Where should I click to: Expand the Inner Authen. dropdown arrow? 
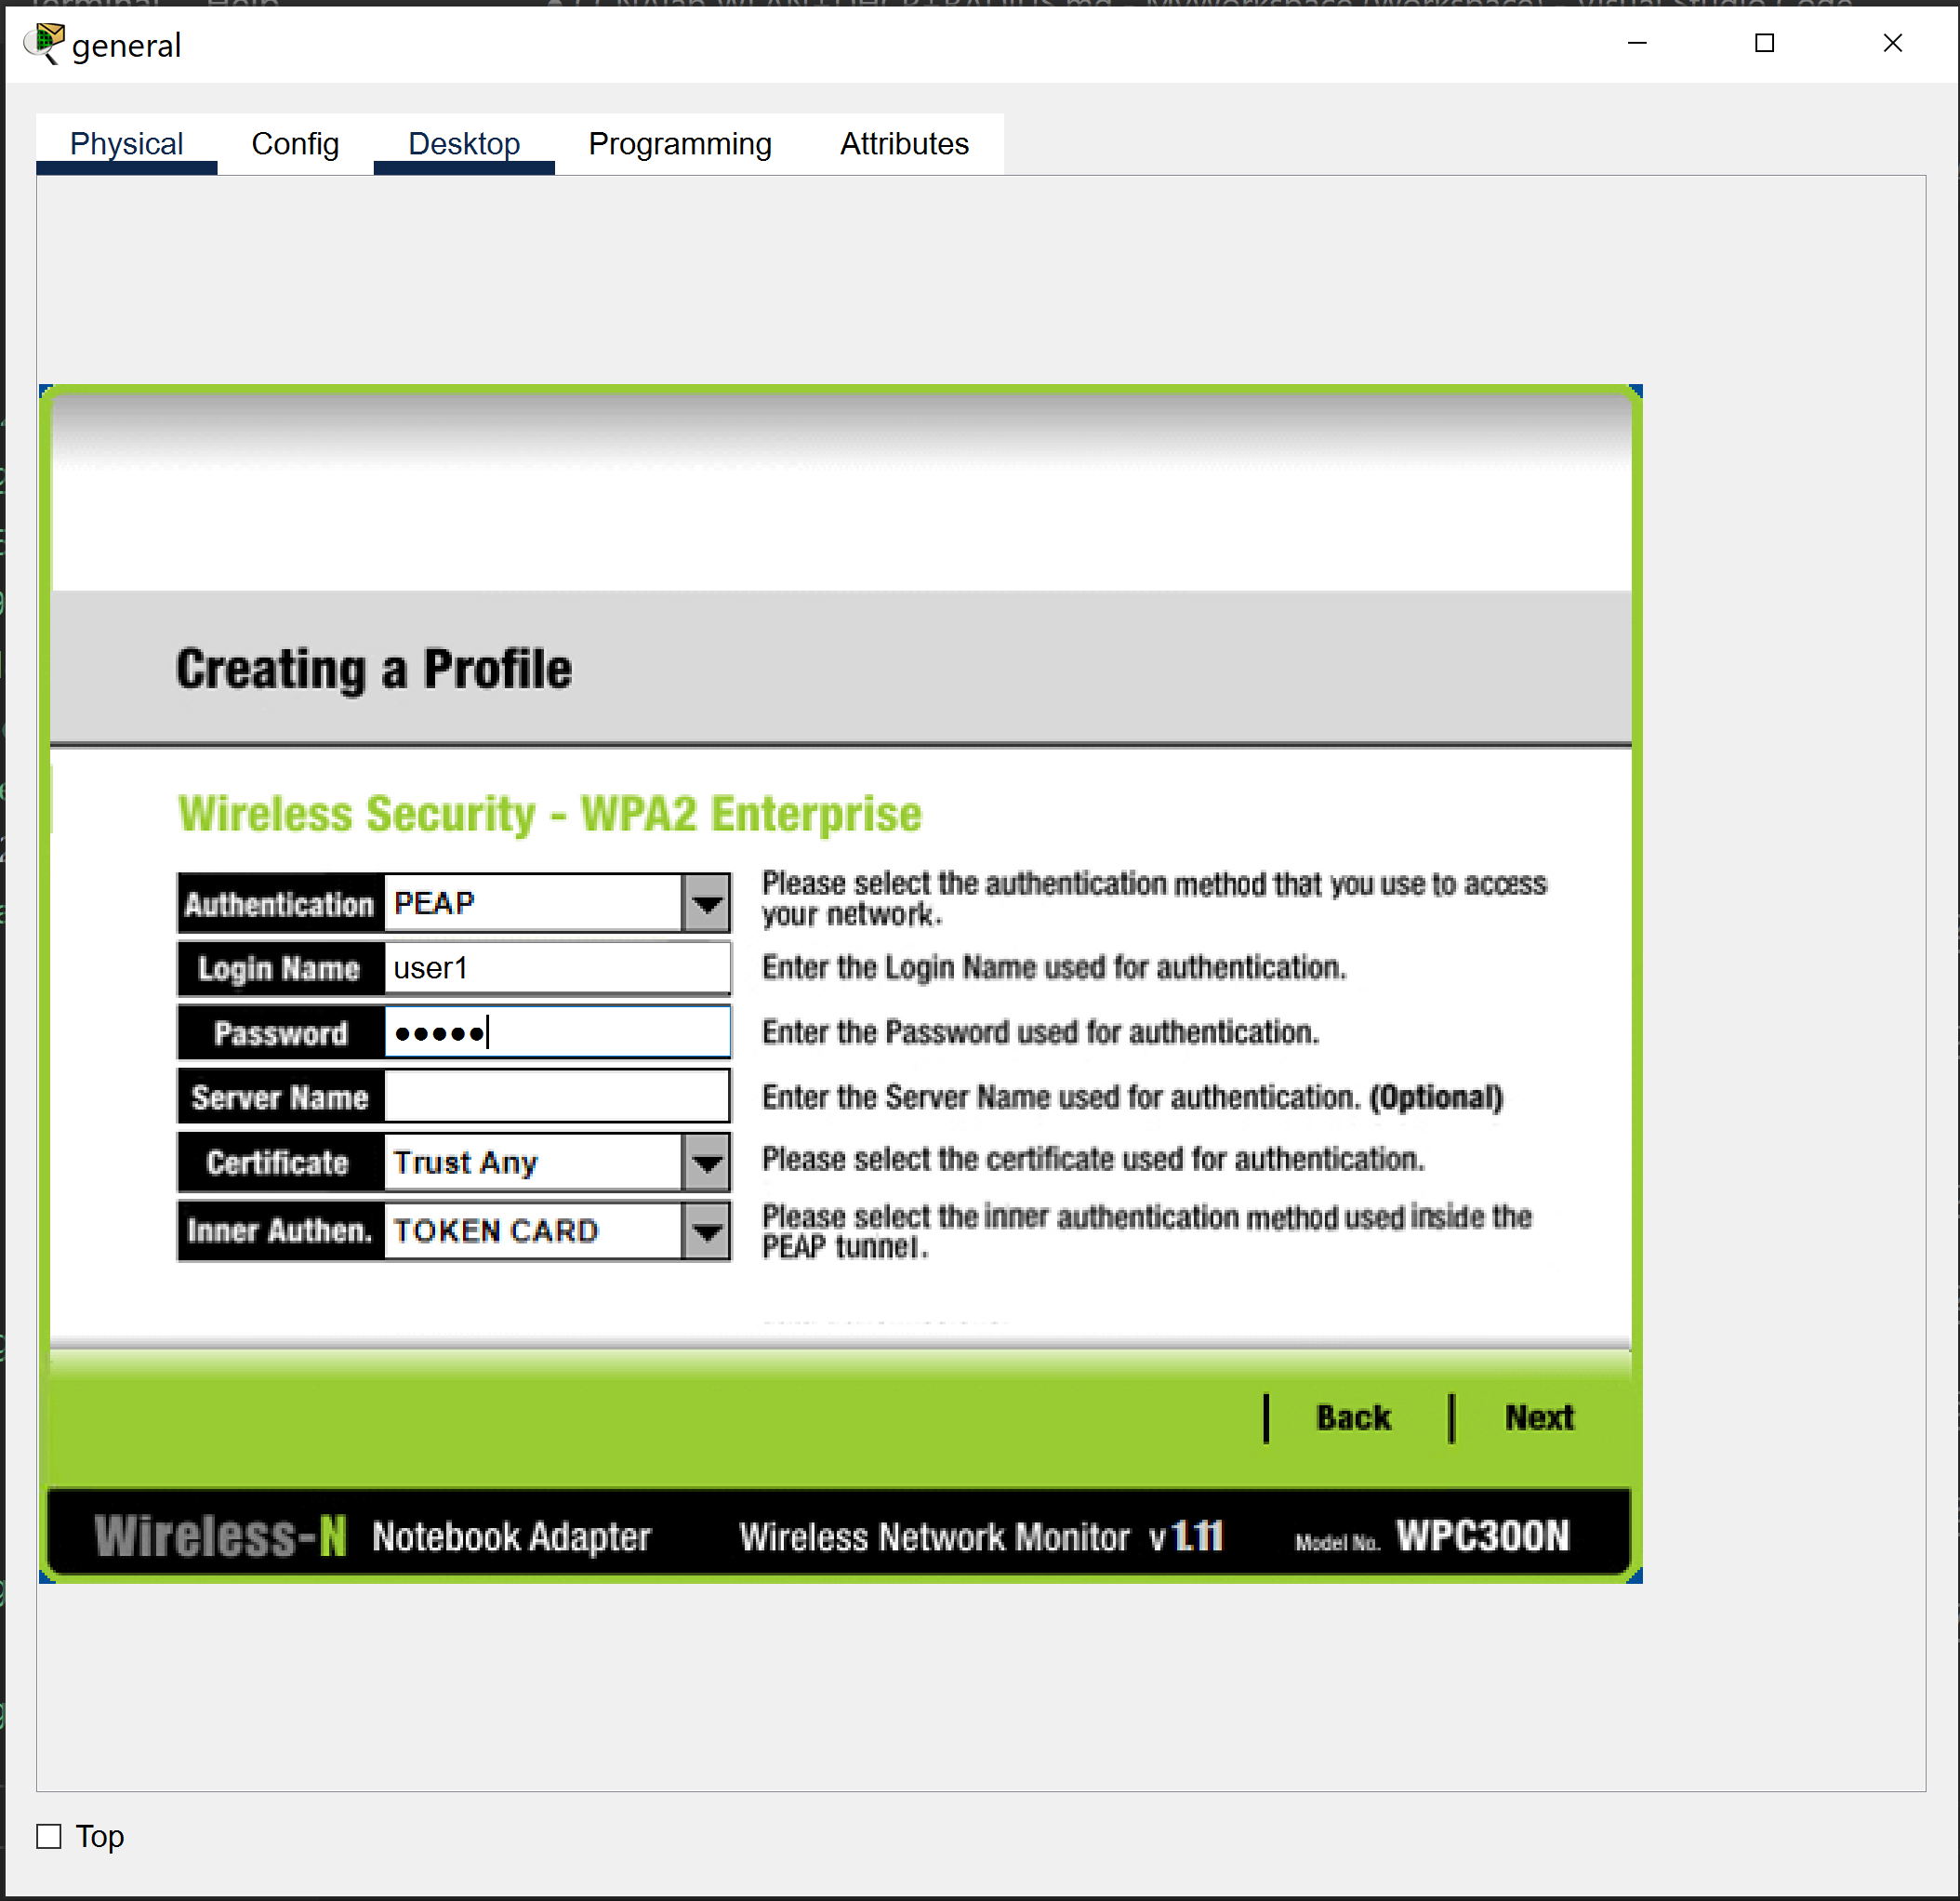click(707, 1230)
